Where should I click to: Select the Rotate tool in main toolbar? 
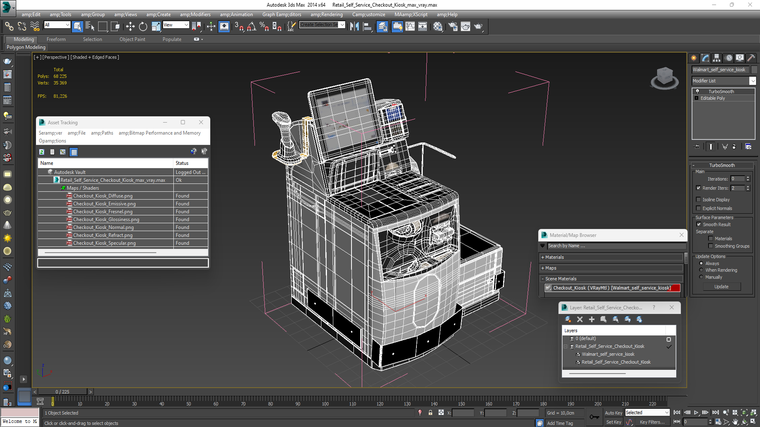[x=143, y=26]
